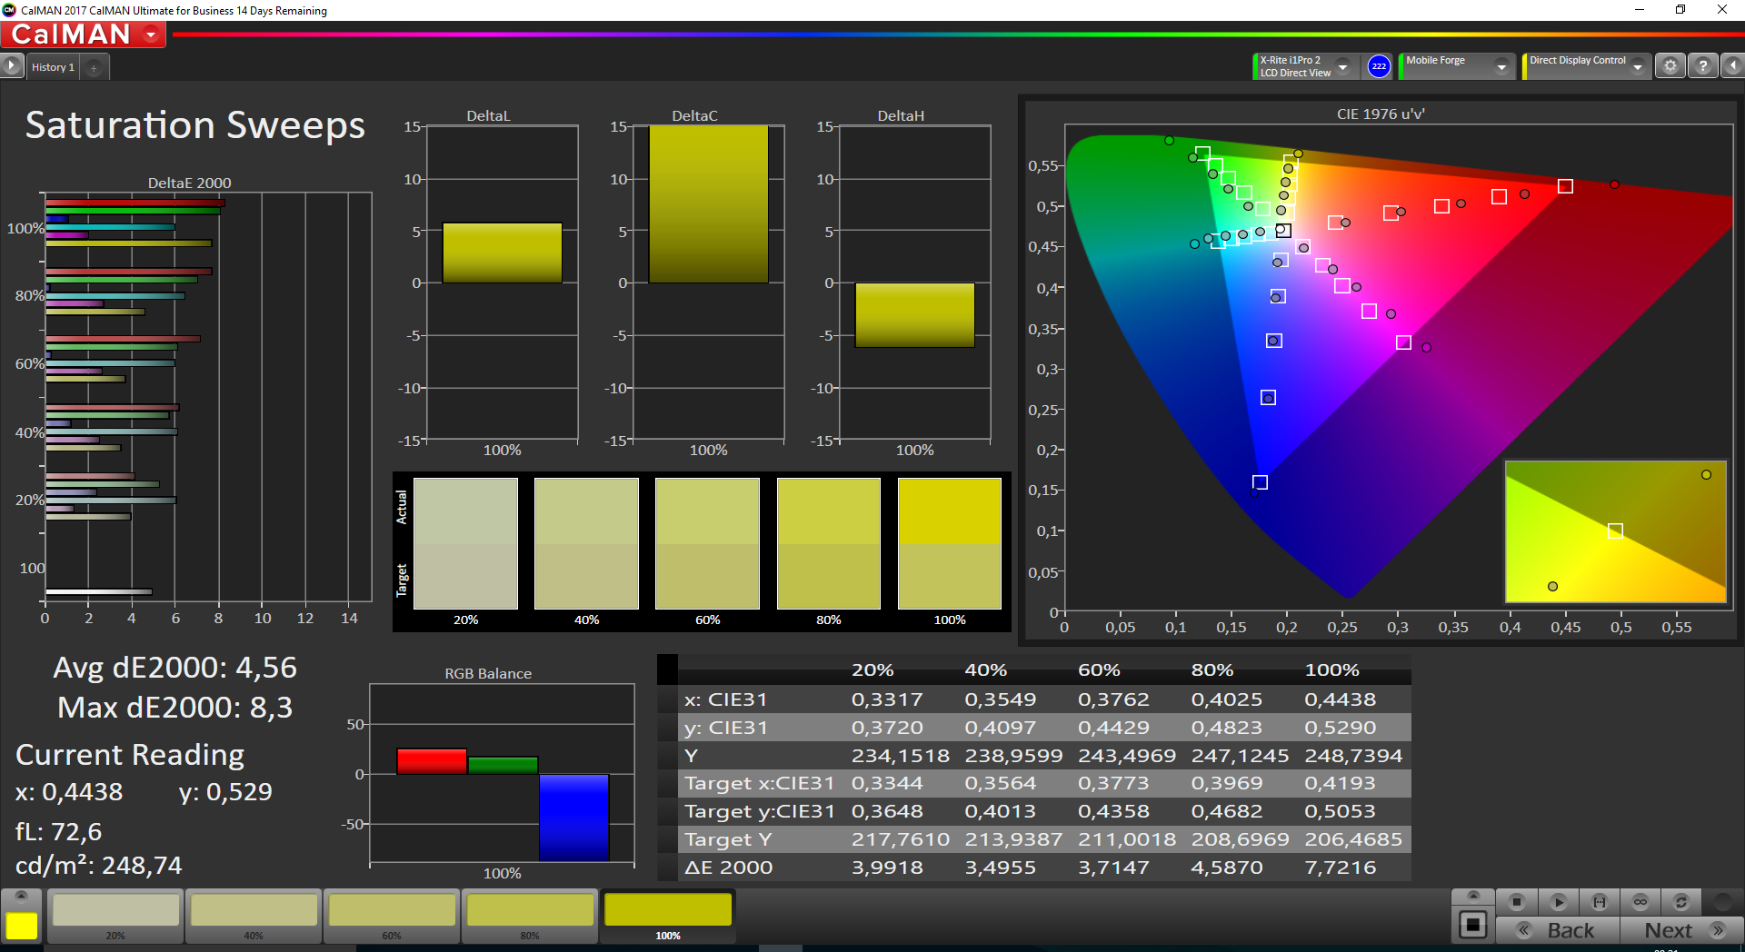The image size is (1745, 952).
Task: Click the DeltaH bar chart
Action: tap(914, 282)
